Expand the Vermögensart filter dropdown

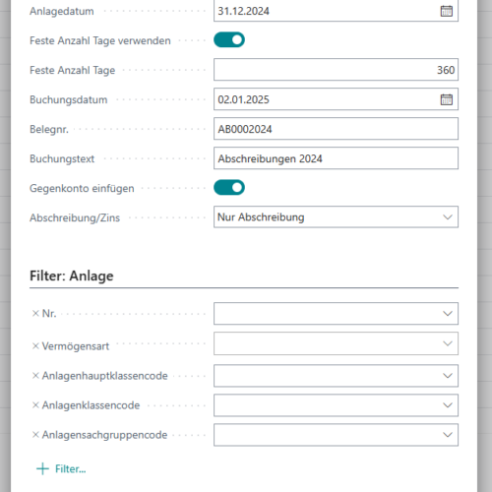point(448,343)
